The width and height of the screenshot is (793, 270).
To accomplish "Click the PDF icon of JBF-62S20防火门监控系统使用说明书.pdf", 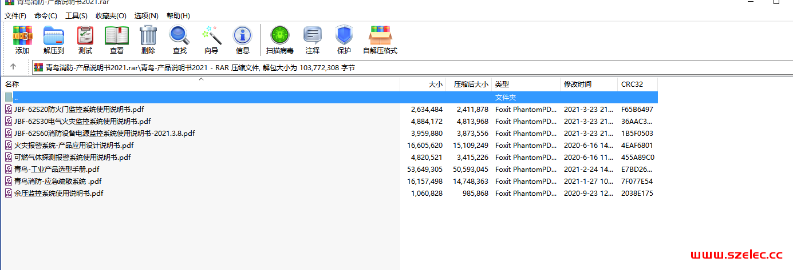I will (9, 109).
